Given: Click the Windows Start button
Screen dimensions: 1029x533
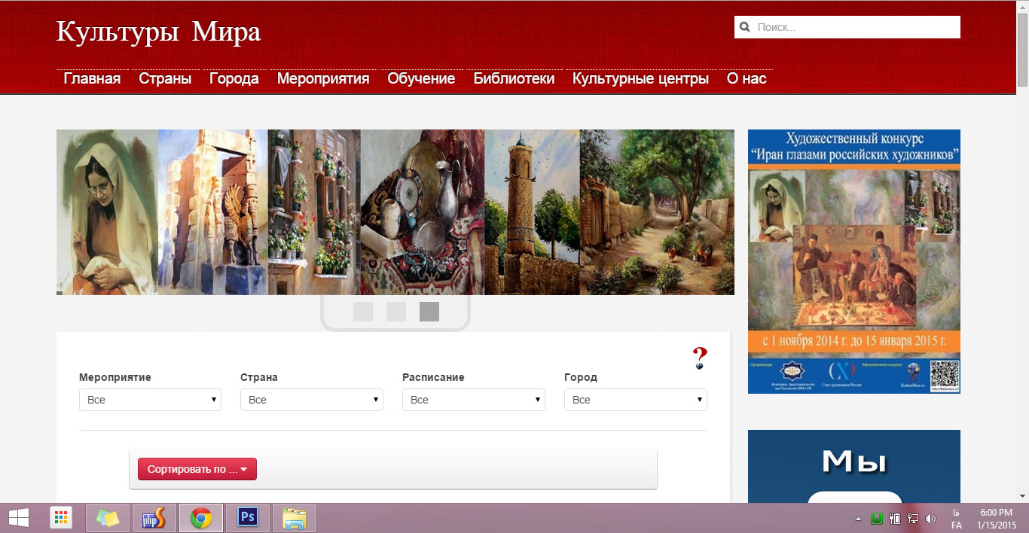Looking at the screenshot, I should [x=19, y=518].
